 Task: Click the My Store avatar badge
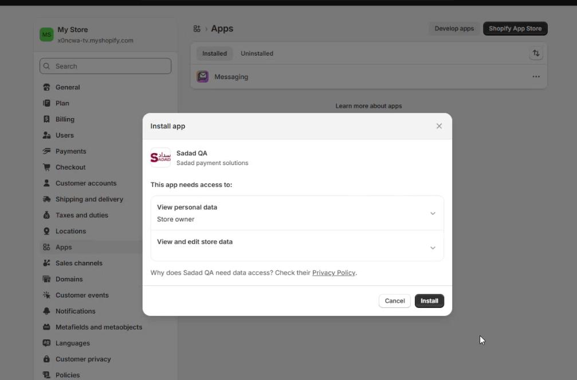tap(46, 35)
